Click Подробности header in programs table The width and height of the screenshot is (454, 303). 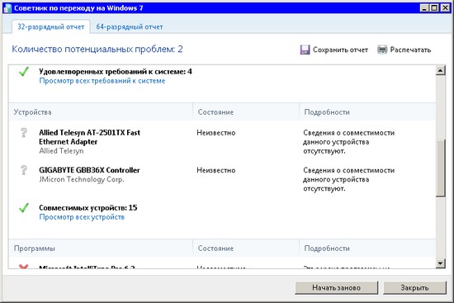pos(327,249)
